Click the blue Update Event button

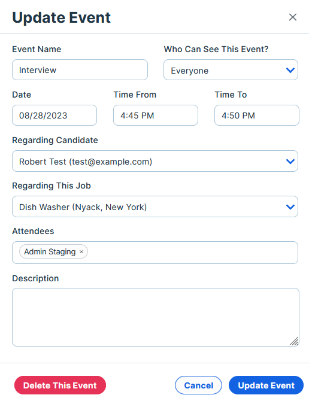[266, 385]
